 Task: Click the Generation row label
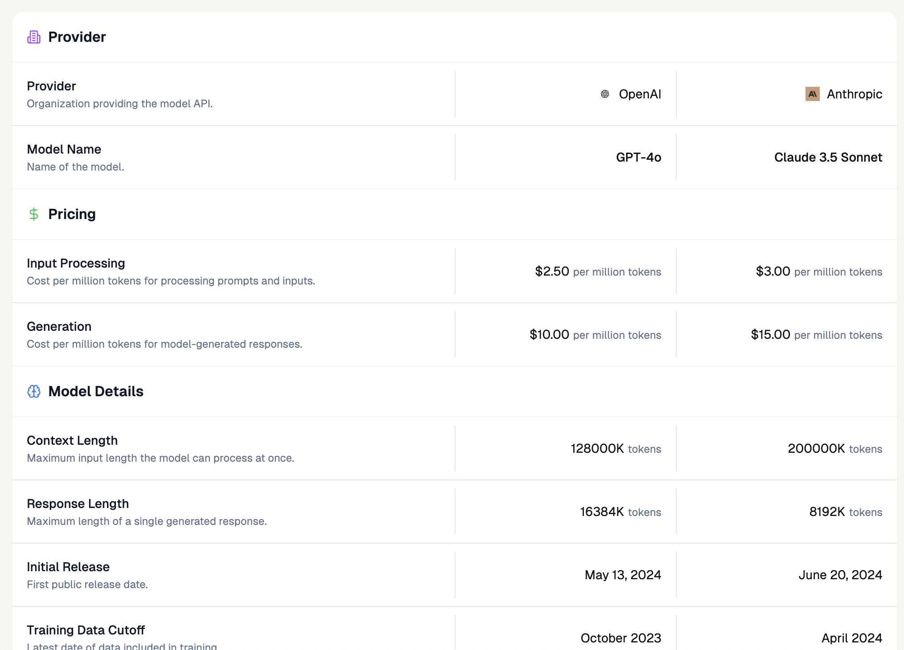[59, 326]
